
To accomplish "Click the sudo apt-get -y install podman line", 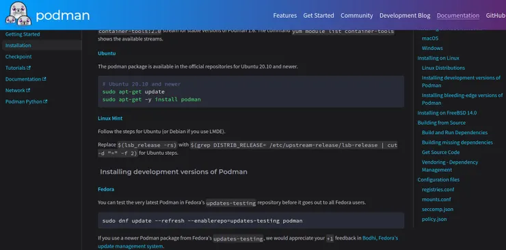I will pos(151,99).
